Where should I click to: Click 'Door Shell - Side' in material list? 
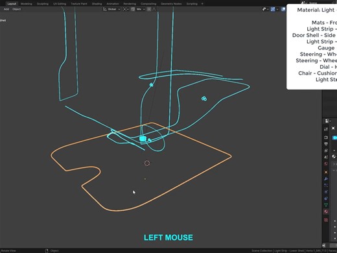click(x=314, y=35)
